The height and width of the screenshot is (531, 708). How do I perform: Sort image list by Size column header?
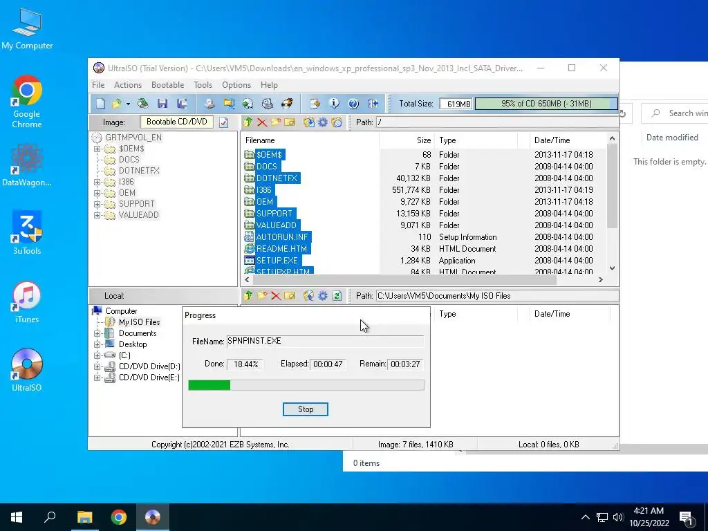[407, 140]
